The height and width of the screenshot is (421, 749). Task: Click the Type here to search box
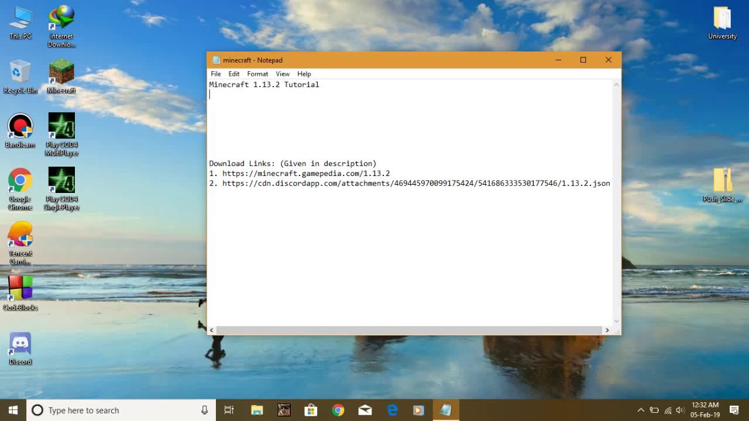(121, 410)
